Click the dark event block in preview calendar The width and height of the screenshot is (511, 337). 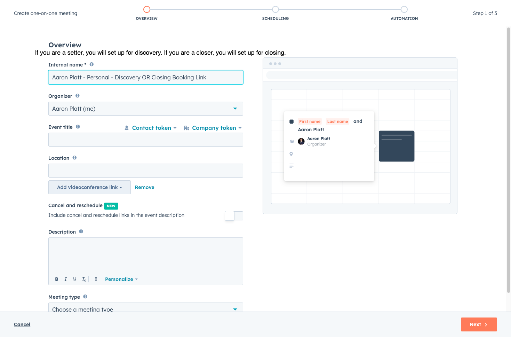397,146
